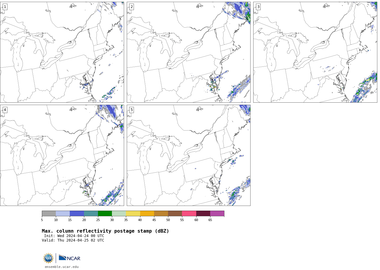Open ensemble member 2 map panel
The image size is (380, 270).
[189, 52]
